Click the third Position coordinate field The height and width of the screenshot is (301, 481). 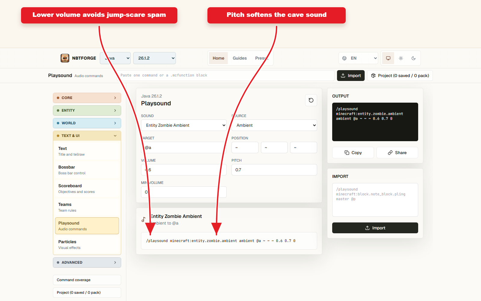304,147
